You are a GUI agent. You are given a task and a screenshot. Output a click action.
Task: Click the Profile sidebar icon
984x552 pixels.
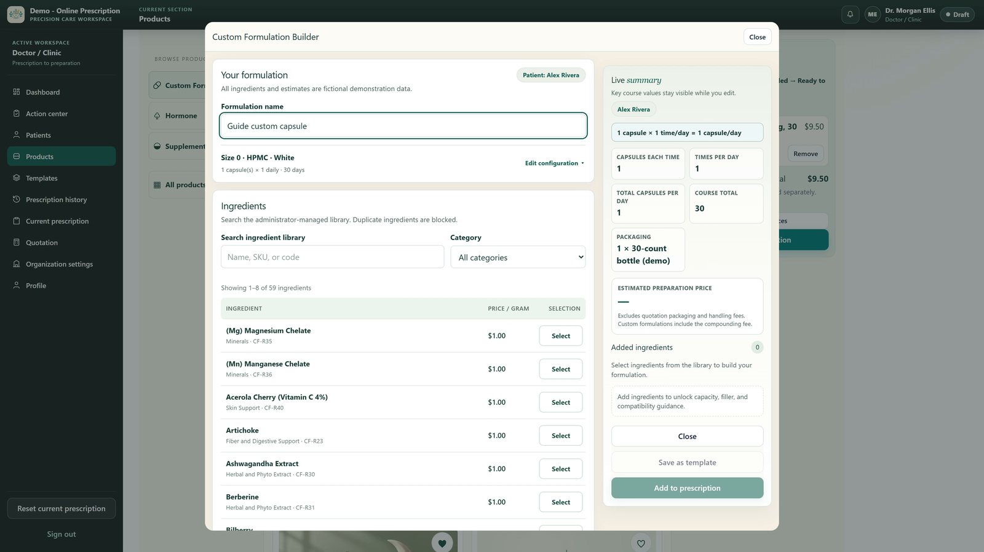pyautogui.click(x=17, y=286)
